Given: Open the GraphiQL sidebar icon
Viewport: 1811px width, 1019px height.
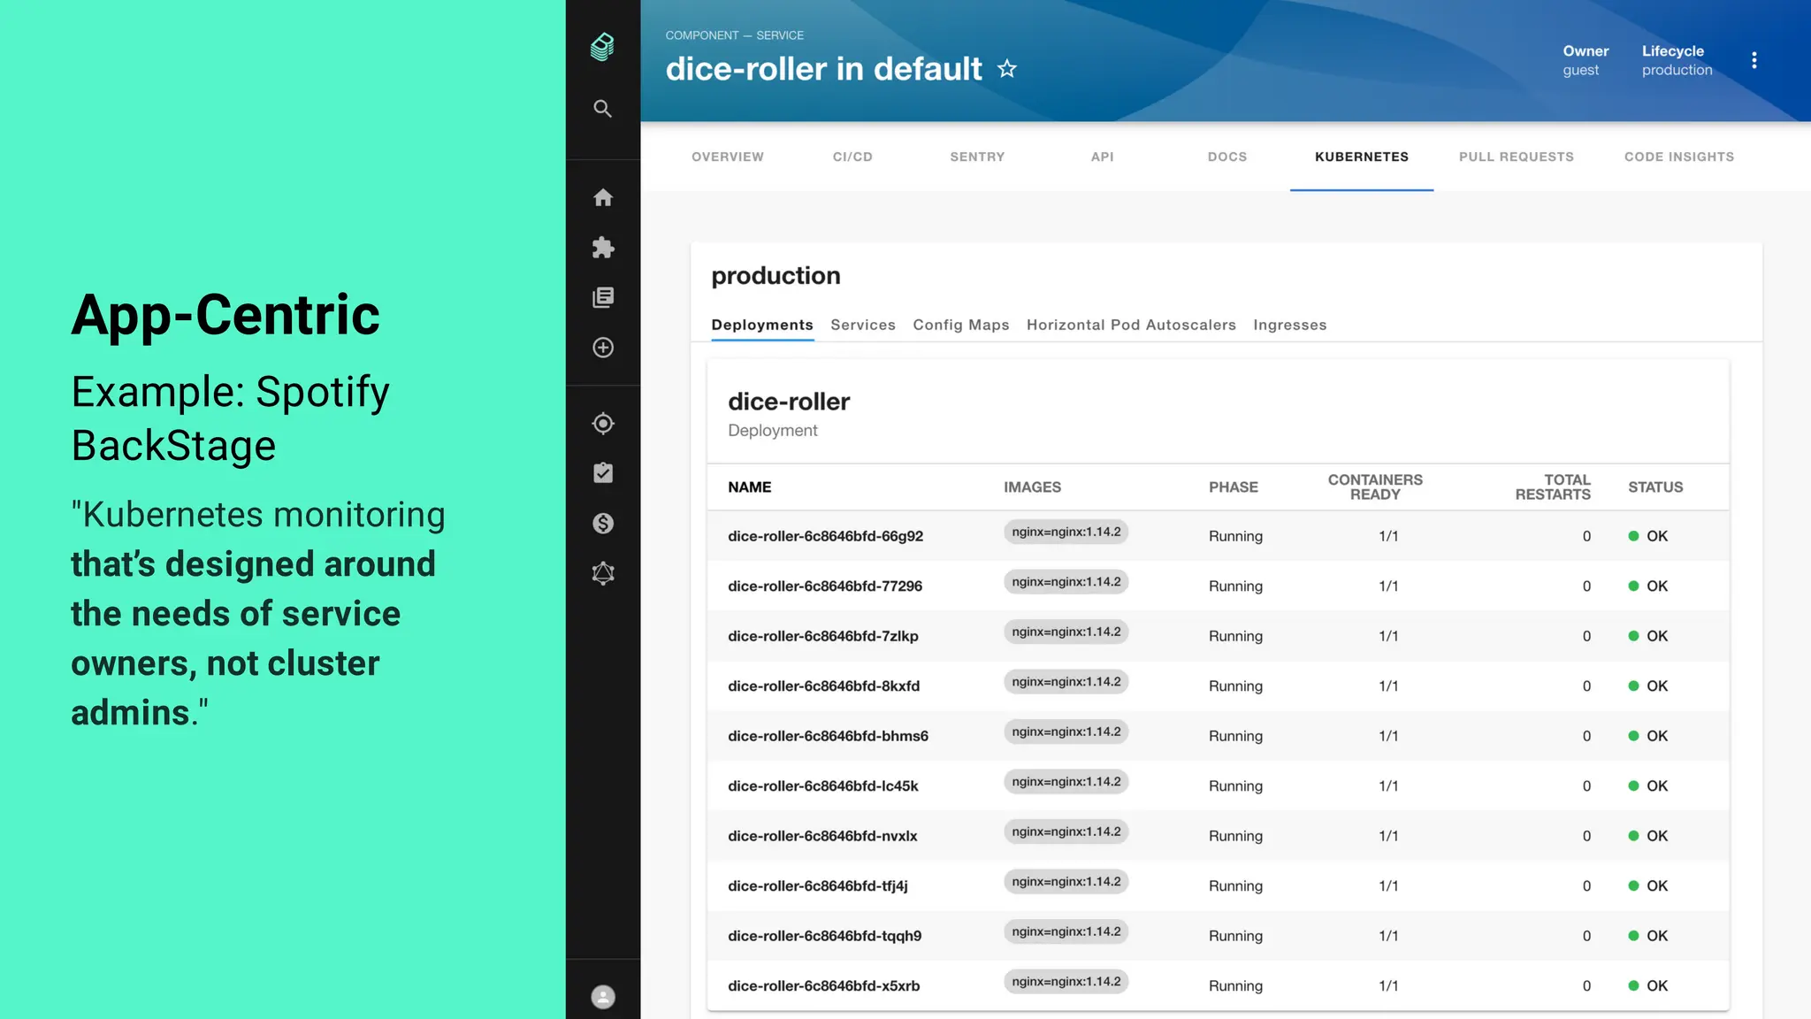Looking at the screenshot, I should (x=603, y=573).
